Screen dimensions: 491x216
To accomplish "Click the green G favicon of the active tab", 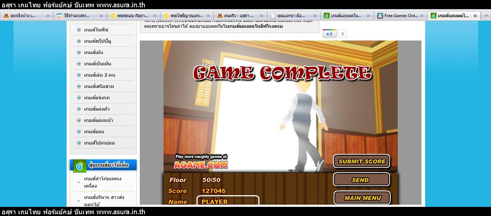I will (433, 16).
